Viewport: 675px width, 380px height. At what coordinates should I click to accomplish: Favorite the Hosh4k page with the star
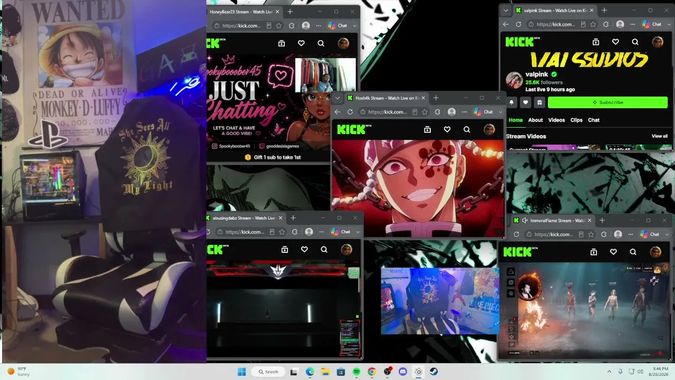425,112
